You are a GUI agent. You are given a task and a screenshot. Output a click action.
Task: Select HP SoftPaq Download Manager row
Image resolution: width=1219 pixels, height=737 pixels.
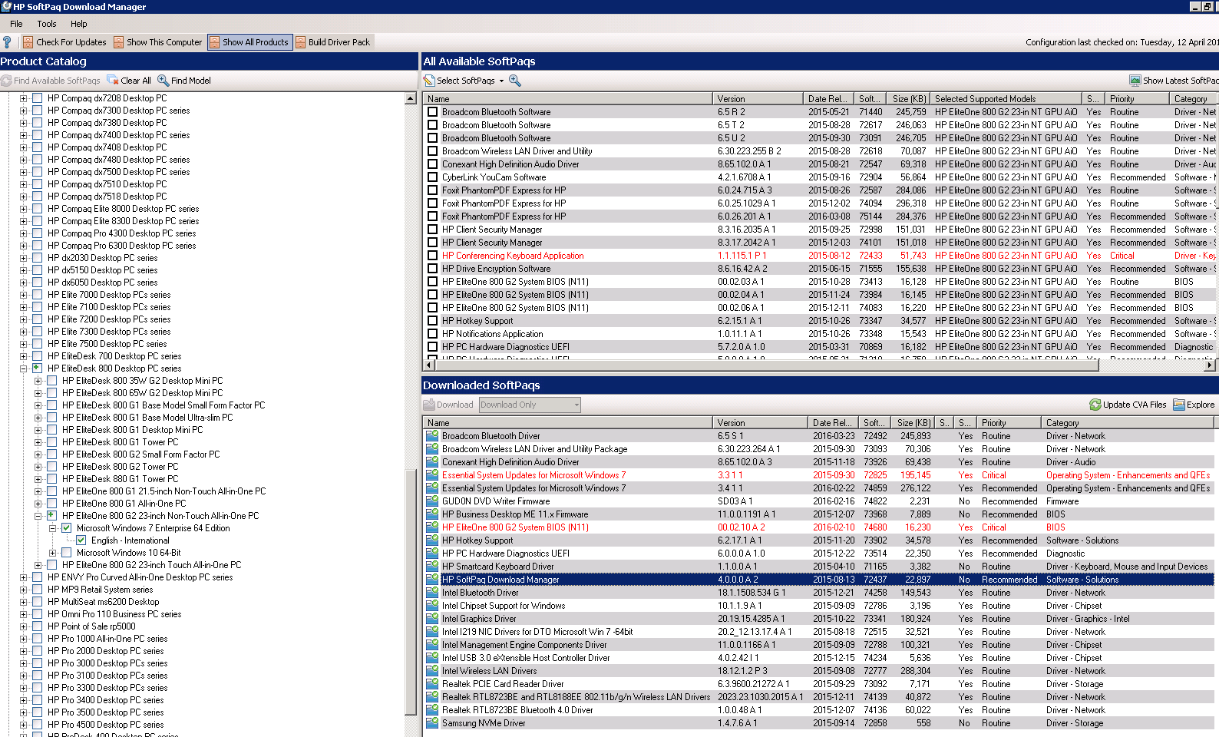[x=818, y=580]
